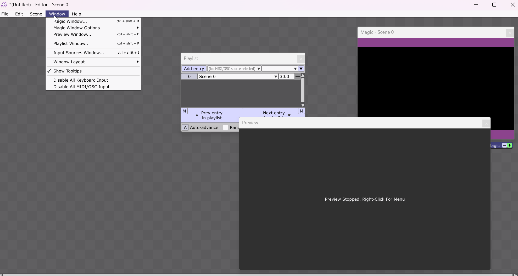Close the Preview window

tap(486, 123)
